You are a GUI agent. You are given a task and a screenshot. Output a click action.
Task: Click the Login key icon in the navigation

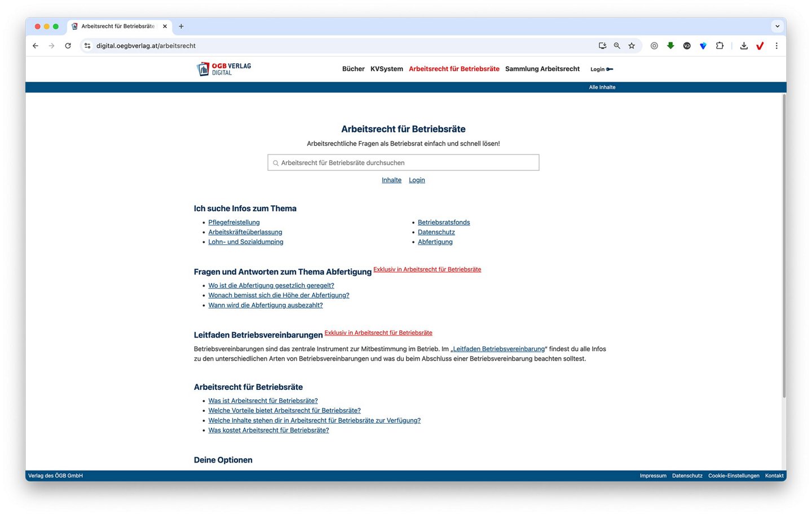(610, 69)
